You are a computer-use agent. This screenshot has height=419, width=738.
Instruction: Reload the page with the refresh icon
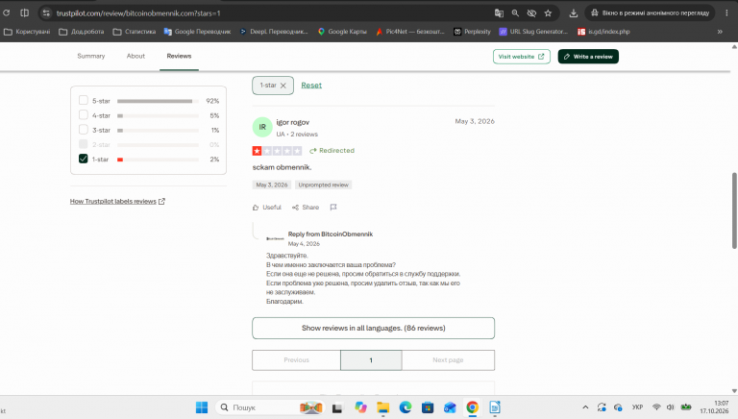click(x=7, y=13)
